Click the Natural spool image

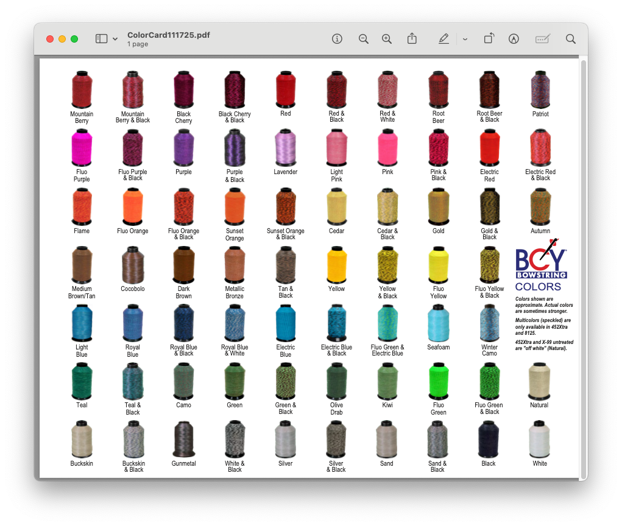click(539, 381)
